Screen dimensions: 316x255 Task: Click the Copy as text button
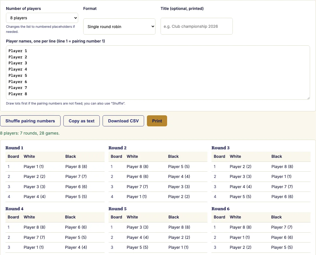click(82, 121)
